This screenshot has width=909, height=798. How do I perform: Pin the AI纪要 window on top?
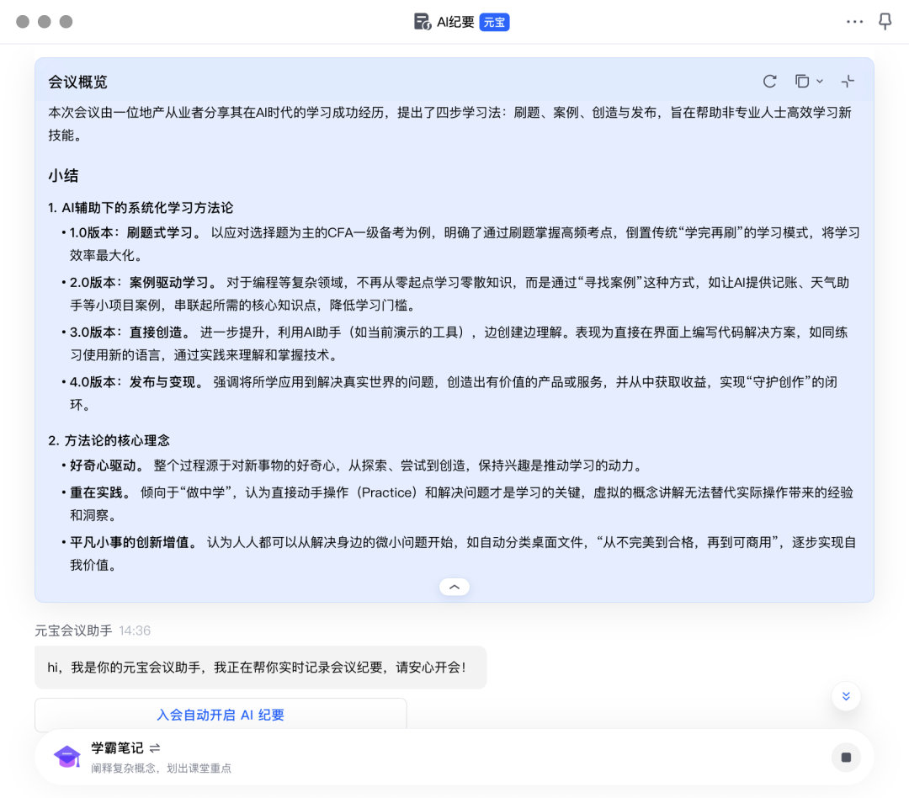pos(885,22)
